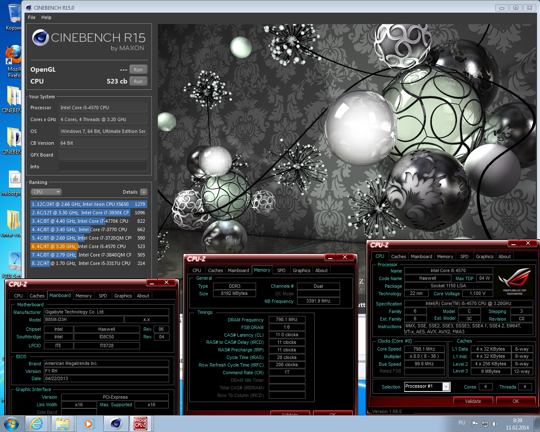Click the Action Center flag tray icon
Screen dimensions: 540x432
point(475,424)
